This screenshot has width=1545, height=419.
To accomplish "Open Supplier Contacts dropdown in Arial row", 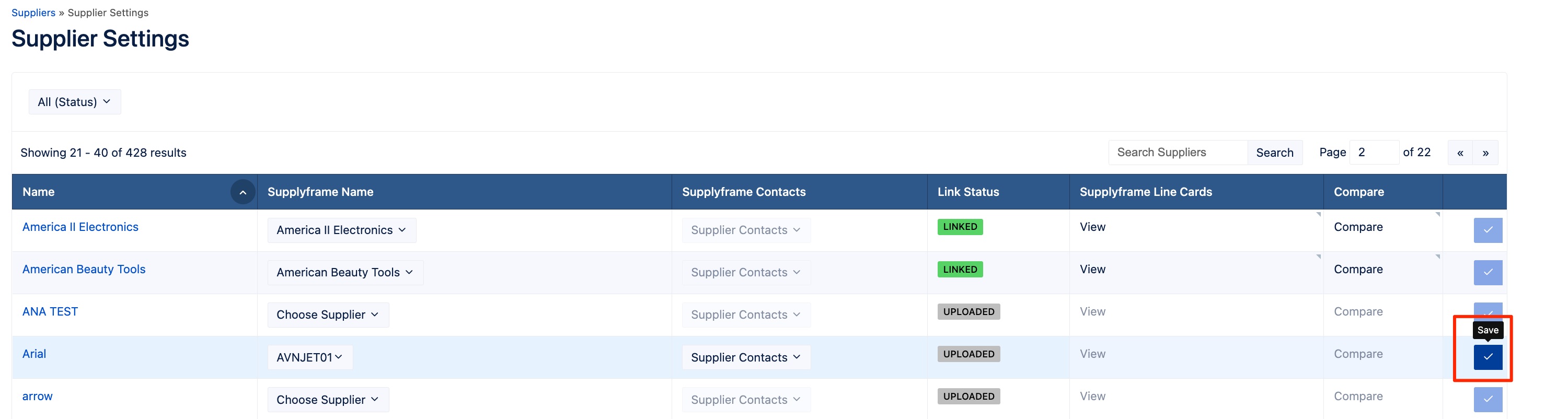I will pyautogui.click(x=745, y=357).
